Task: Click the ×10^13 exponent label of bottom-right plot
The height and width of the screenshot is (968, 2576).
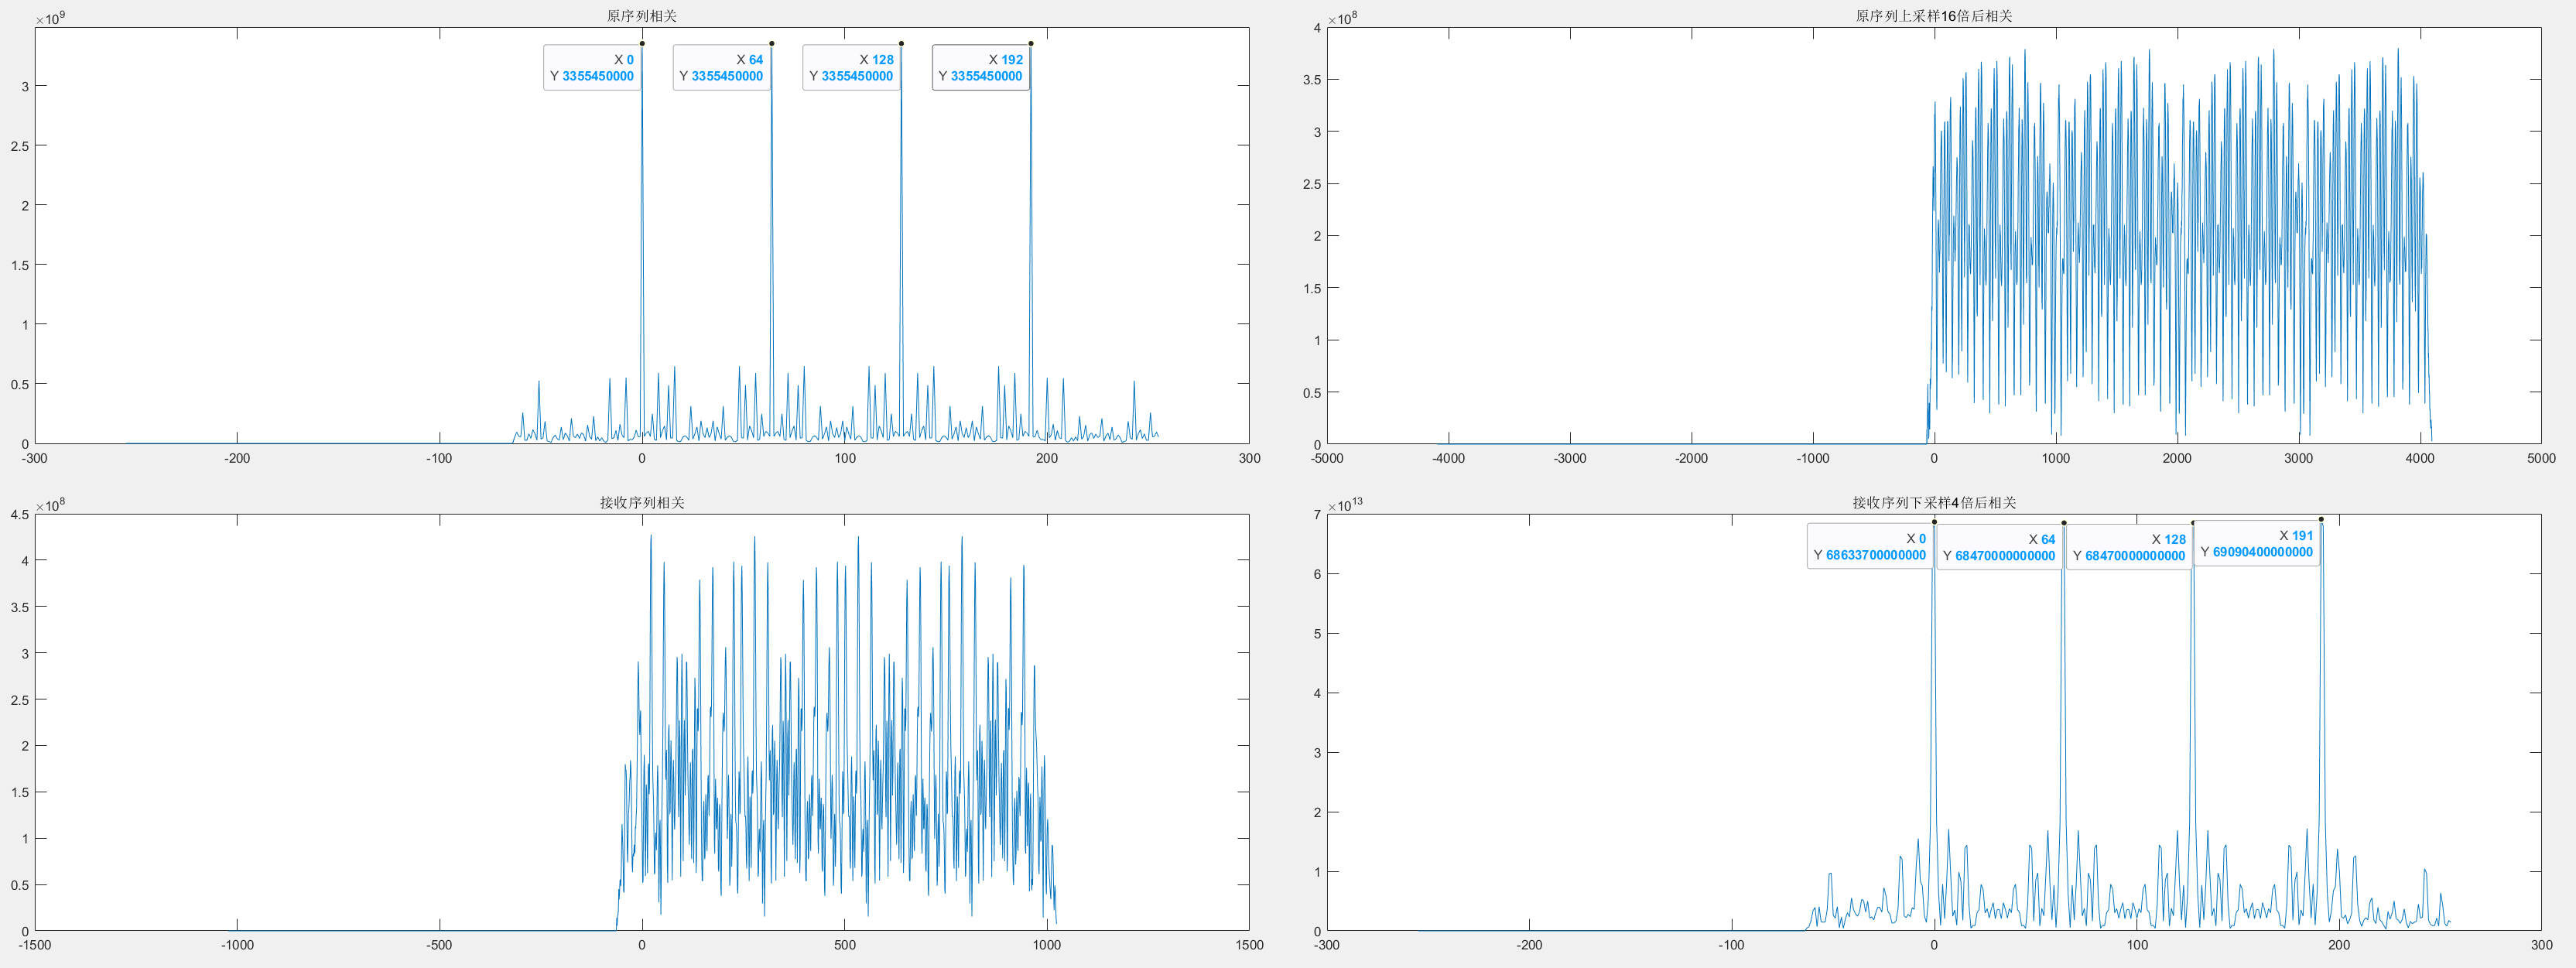Action: pos(1345,505)
